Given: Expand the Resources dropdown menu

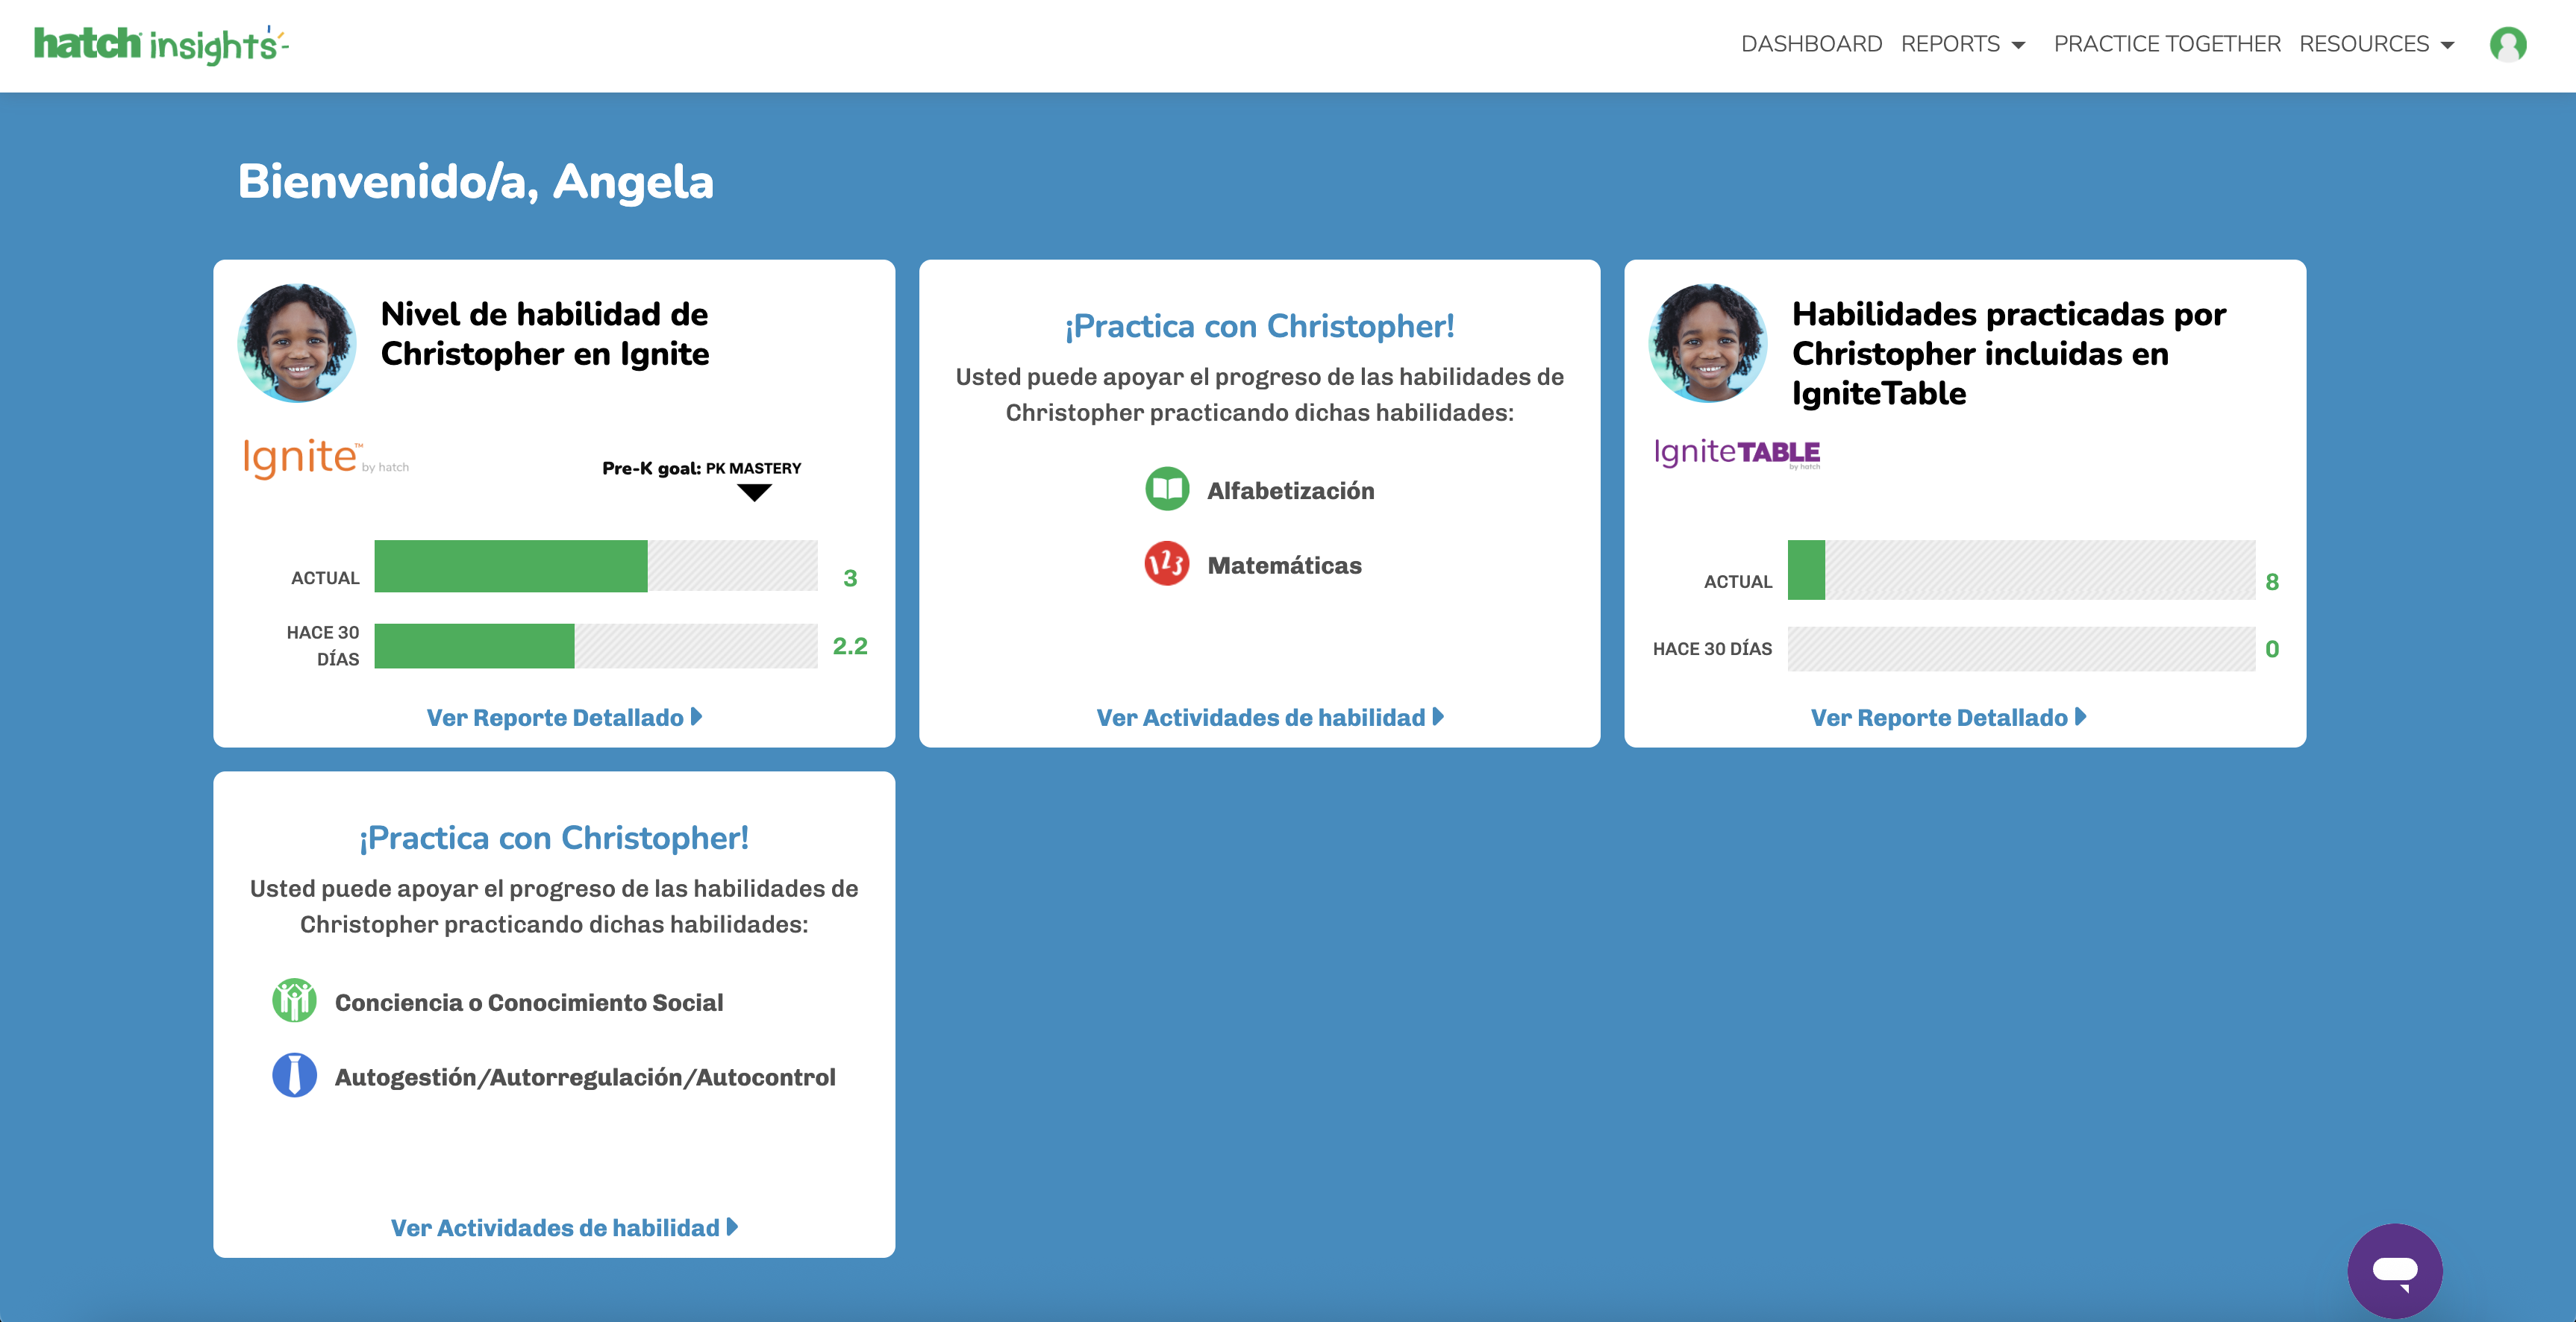Looking at the screenshot, I should pos(2376,44).
